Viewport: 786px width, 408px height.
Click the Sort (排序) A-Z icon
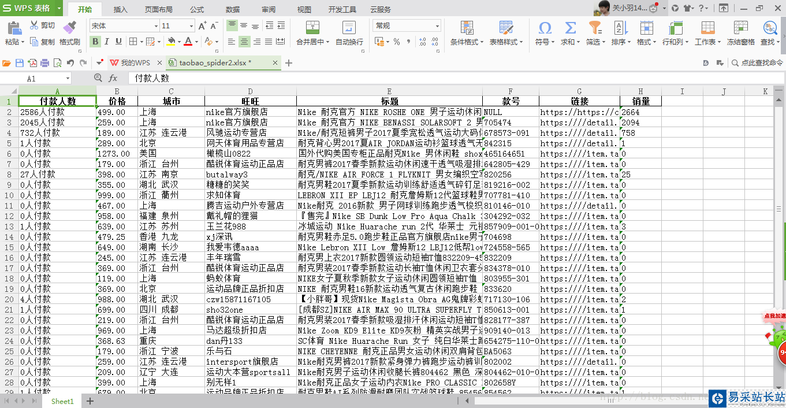(x=620, y=28)
